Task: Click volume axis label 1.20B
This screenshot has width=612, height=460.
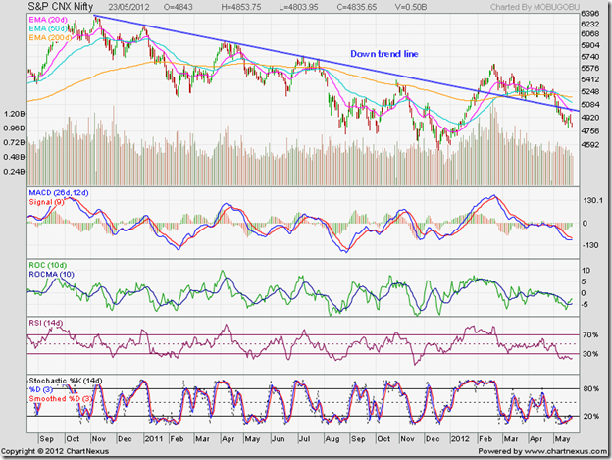Action: click(x=14, y=114)
